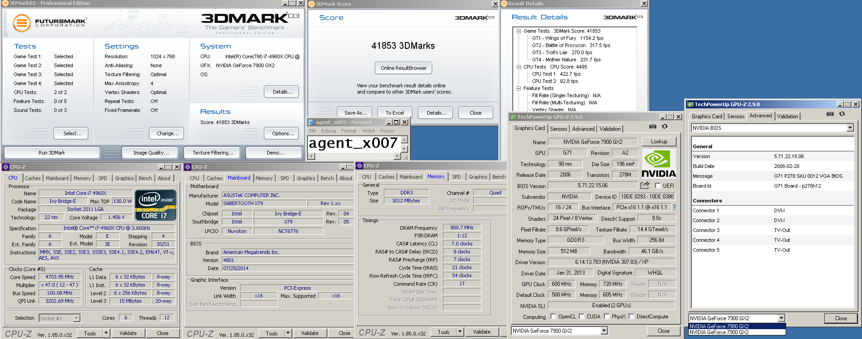Click the refresh icon in the GPU-Z Advanced window
The height and width of the screenshot is (339, 862).
tap(842, 114)
